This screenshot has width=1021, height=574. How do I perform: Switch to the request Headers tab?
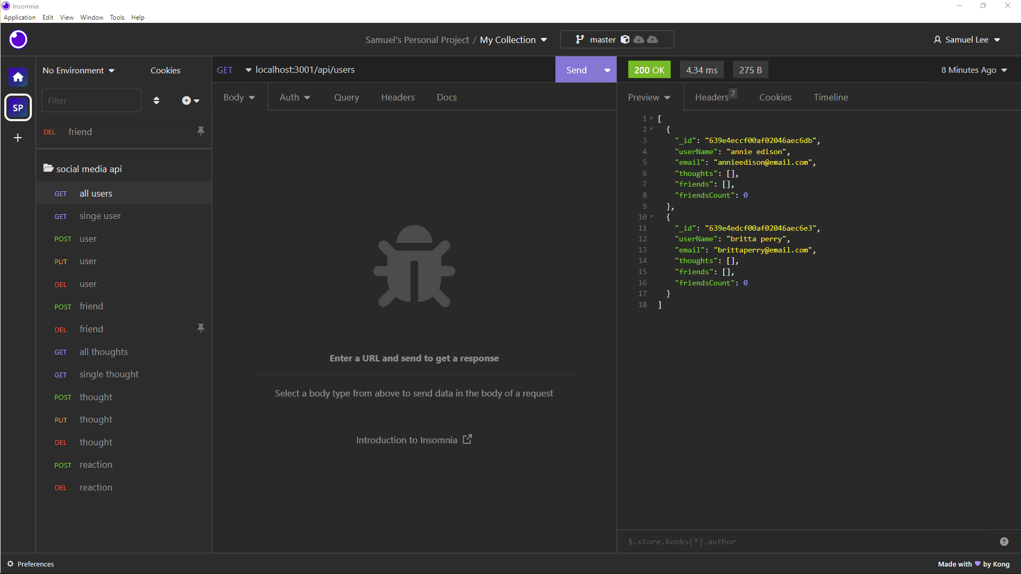pos(398,97)
